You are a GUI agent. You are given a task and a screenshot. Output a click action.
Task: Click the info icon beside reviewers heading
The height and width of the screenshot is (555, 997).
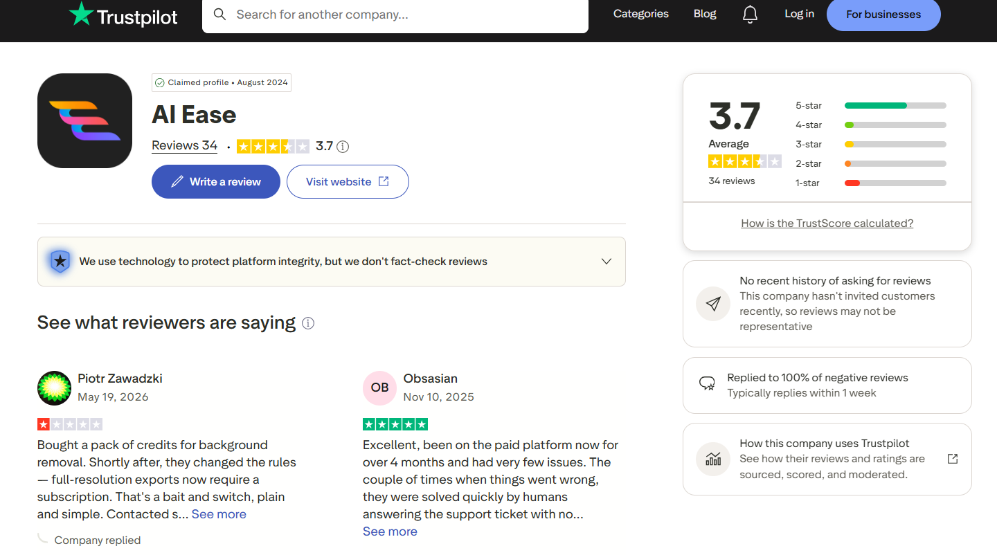point(308,323)
